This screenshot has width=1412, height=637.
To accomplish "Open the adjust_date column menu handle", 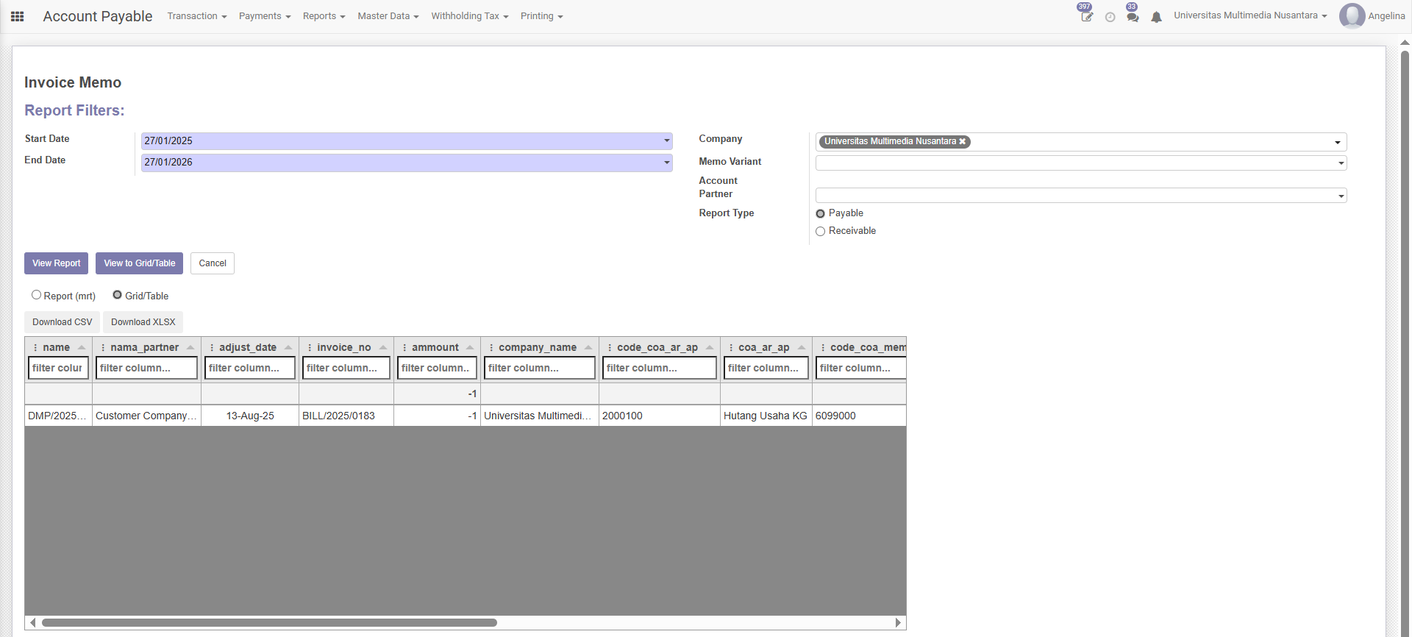I will (212, 347).
